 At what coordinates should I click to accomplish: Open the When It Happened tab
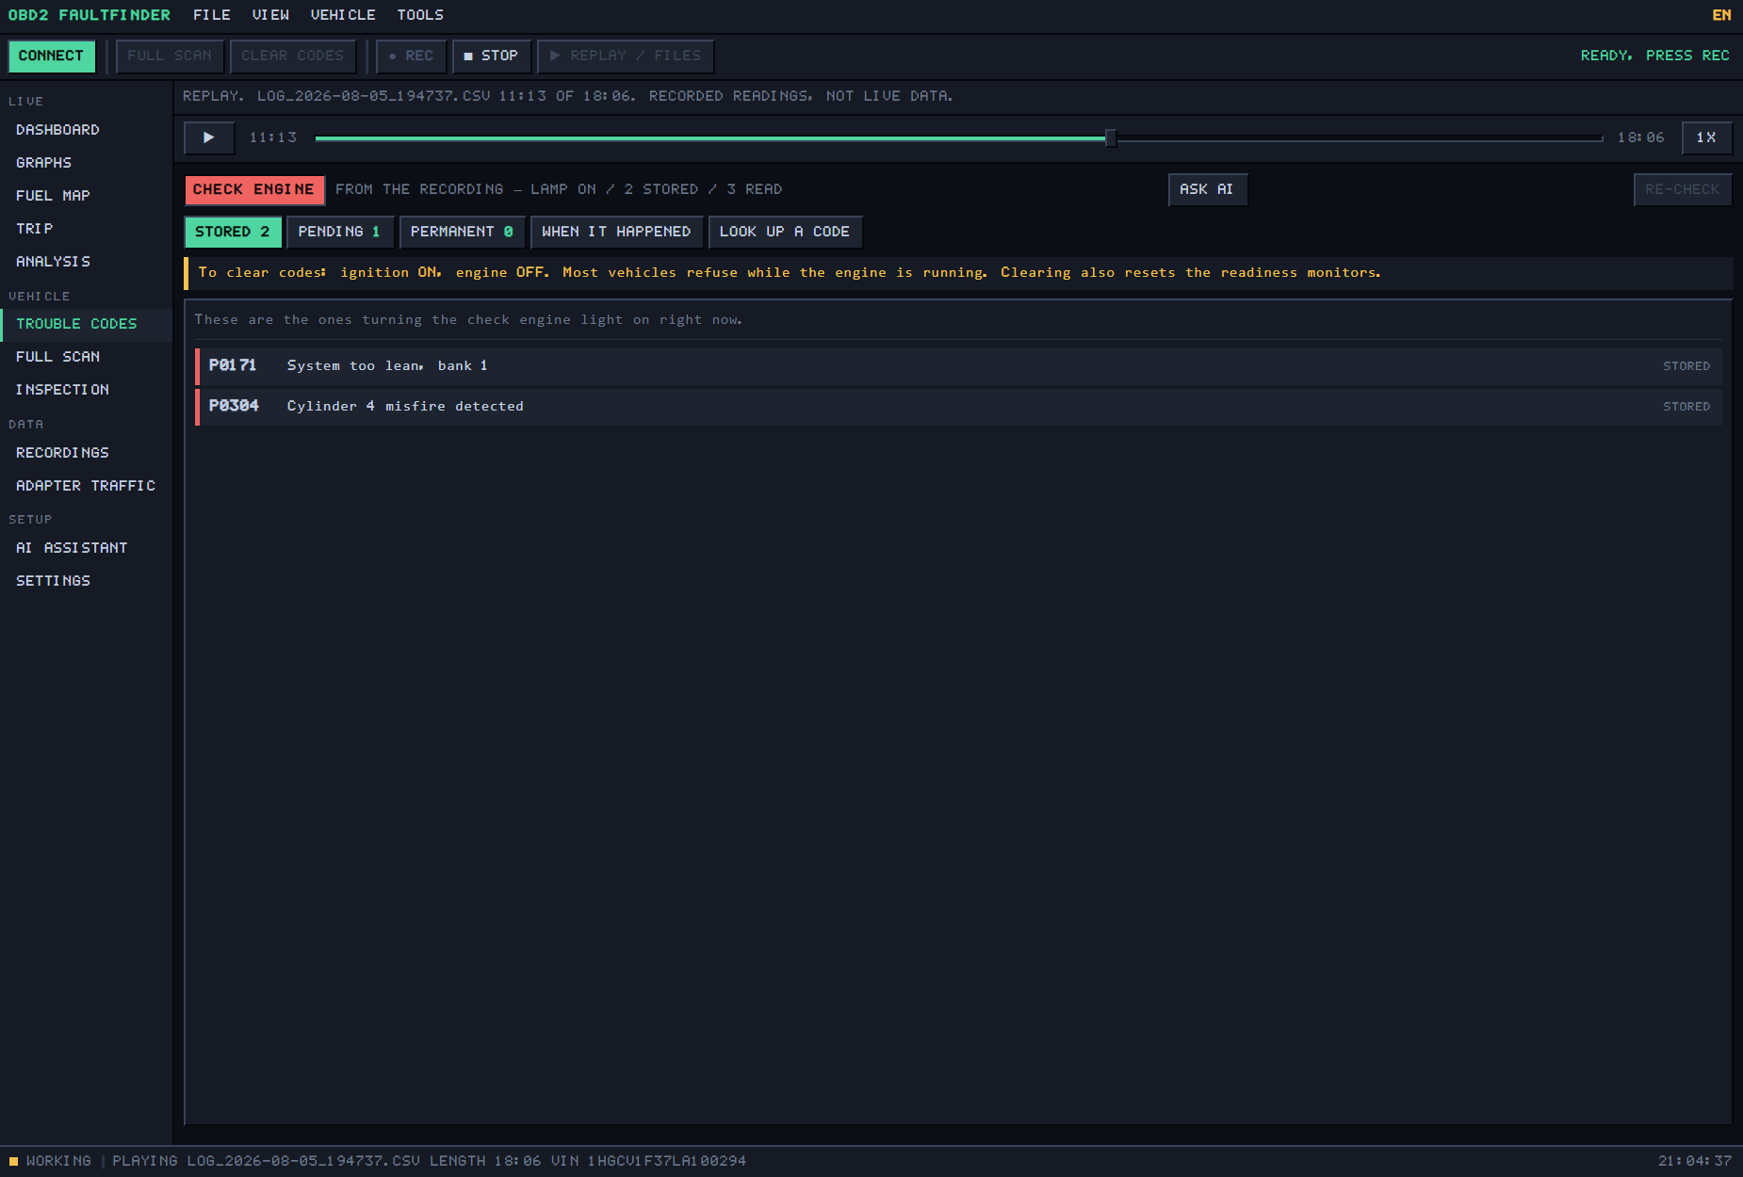coord(616,232)
